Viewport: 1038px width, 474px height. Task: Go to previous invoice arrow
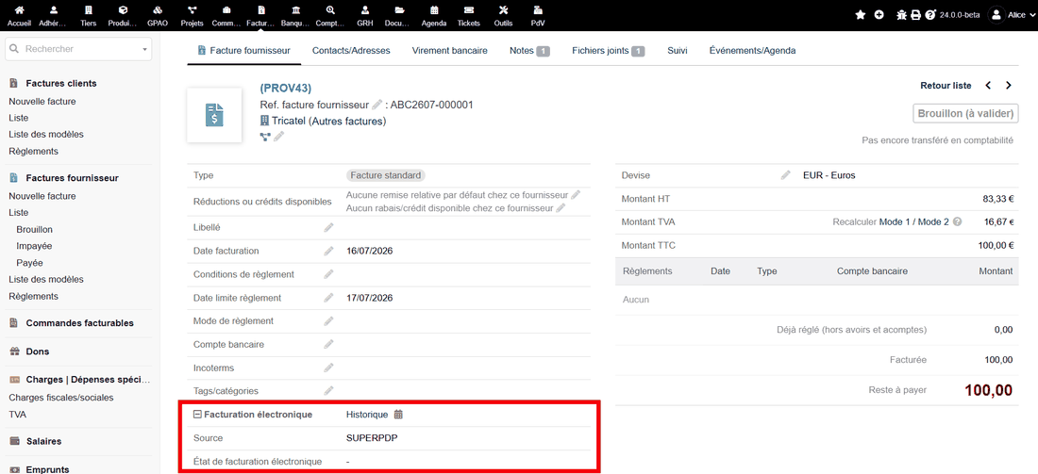[988, 85]
